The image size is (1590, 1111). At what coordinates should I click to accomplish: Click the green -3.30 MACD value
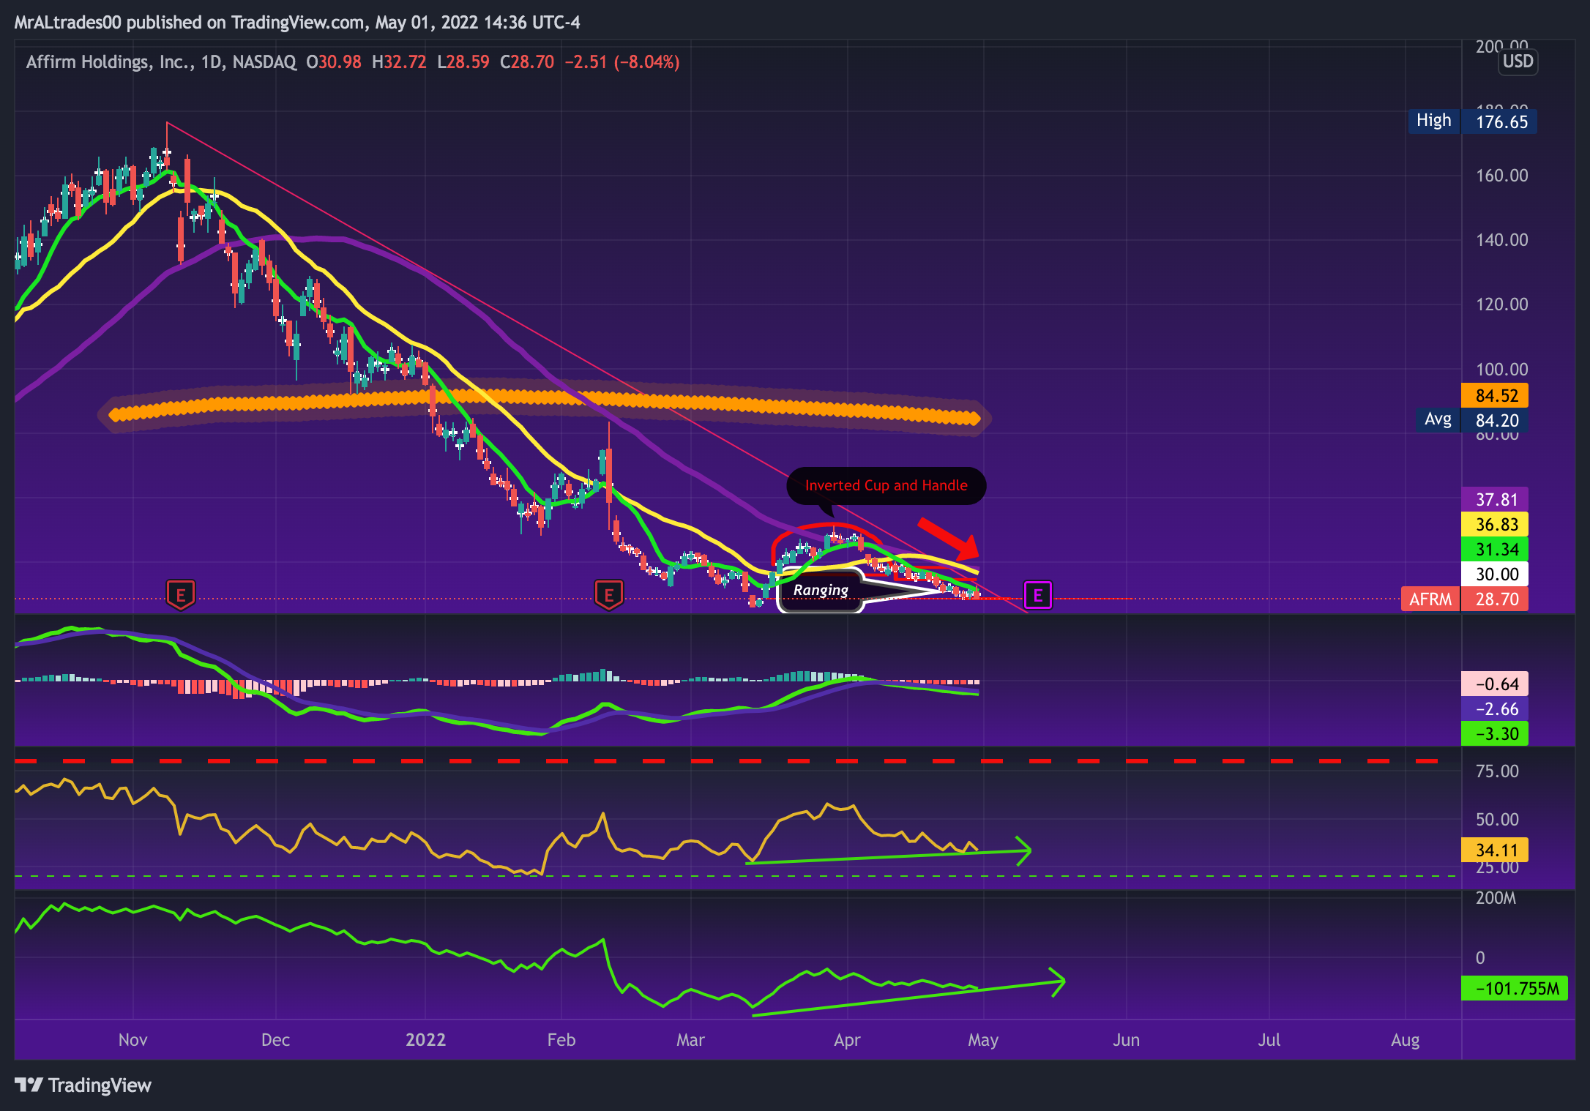click(1495, 734)
